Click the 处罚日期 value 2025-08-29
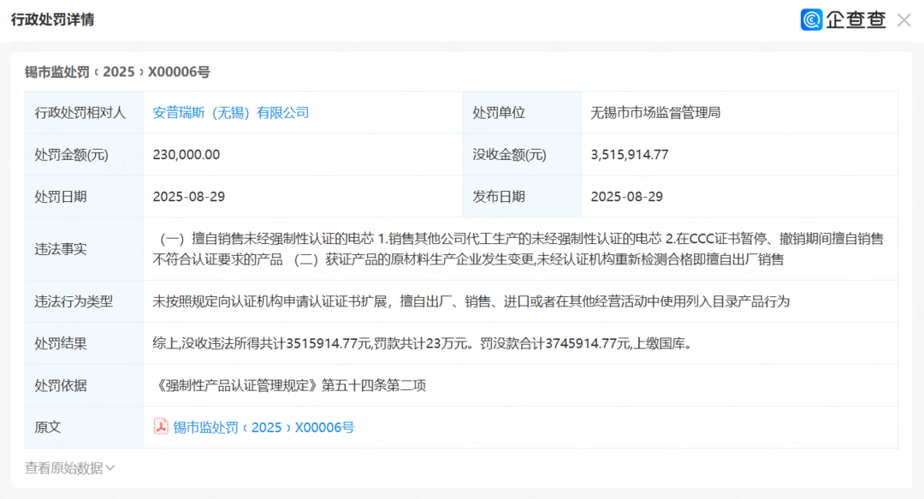 189,196
